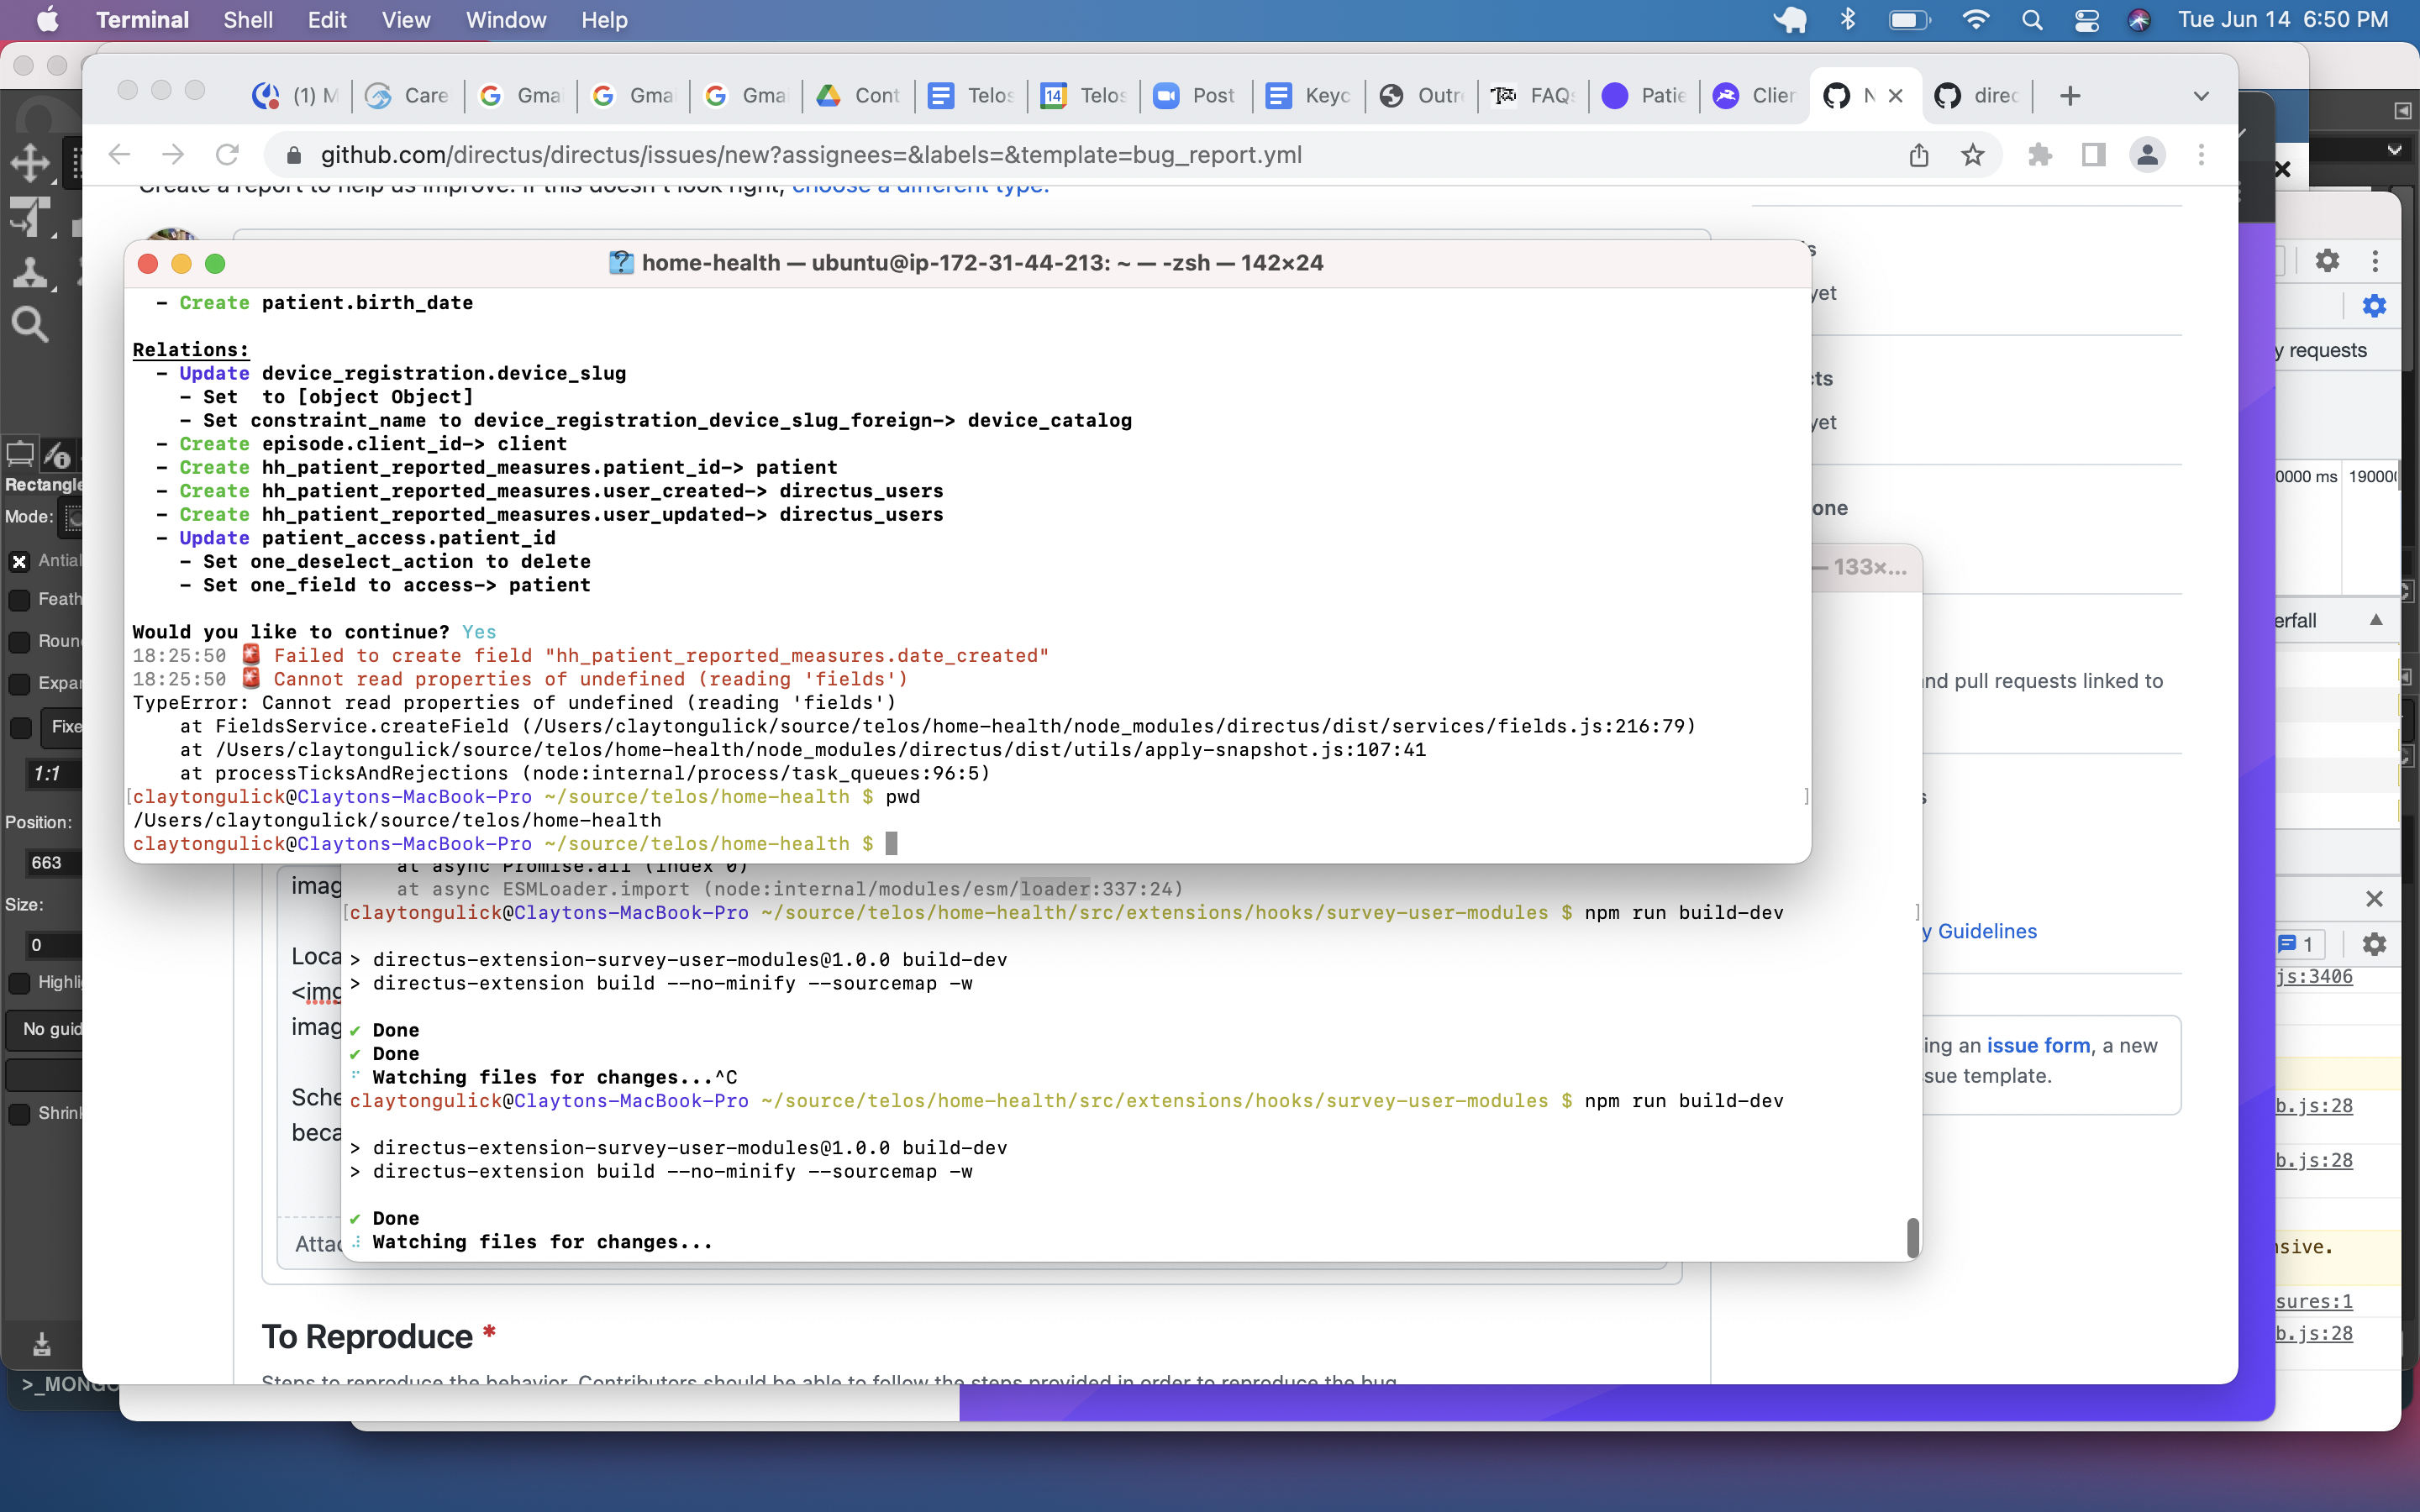Click the lower terminal window scrollbar
Screen dimensions: 2420x1512
click(x=1912, y=1237)
